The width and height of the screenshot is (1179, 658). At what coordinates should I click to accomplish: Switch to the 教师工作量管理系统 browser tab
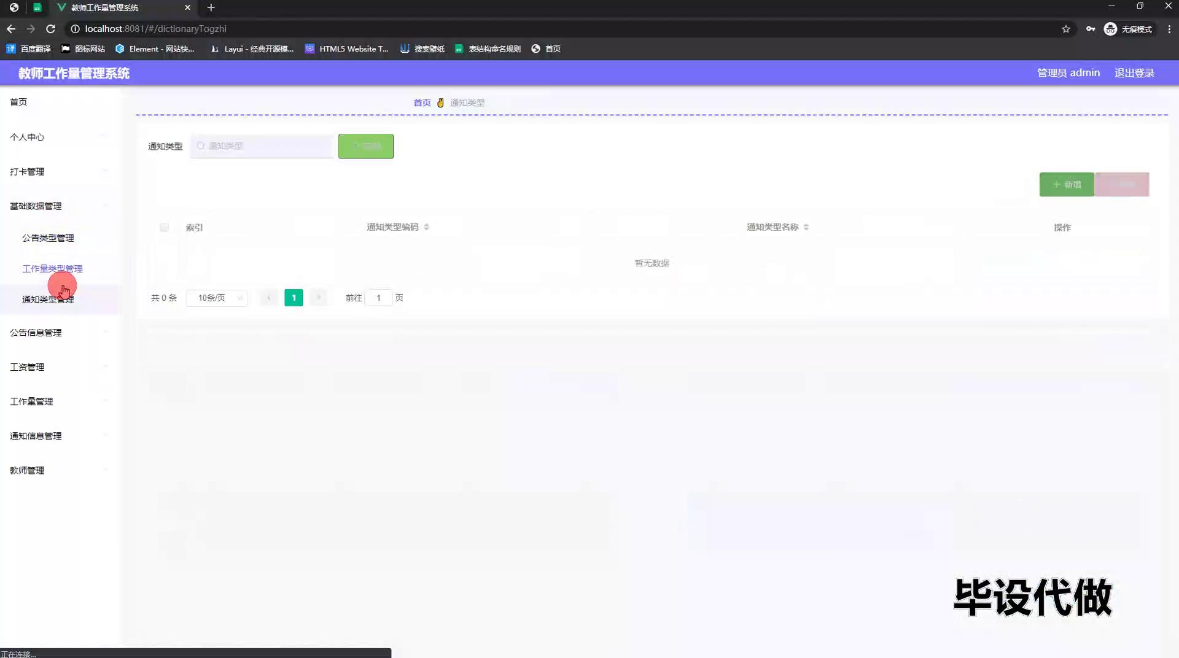coord(104,7)
